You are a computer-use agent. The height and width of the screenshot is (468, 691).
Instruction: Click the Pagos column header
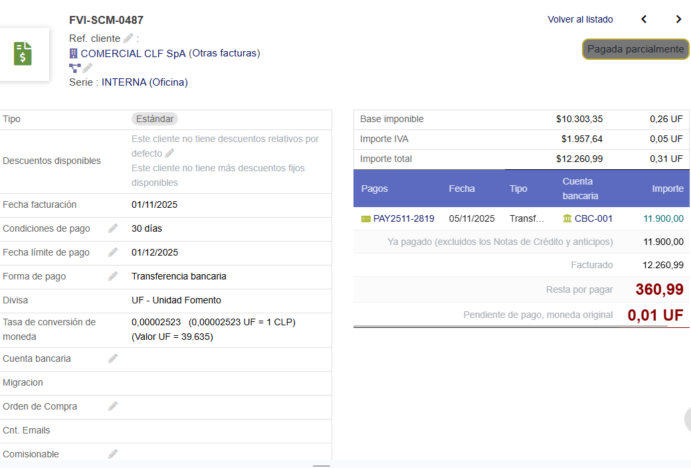[375, 189]
